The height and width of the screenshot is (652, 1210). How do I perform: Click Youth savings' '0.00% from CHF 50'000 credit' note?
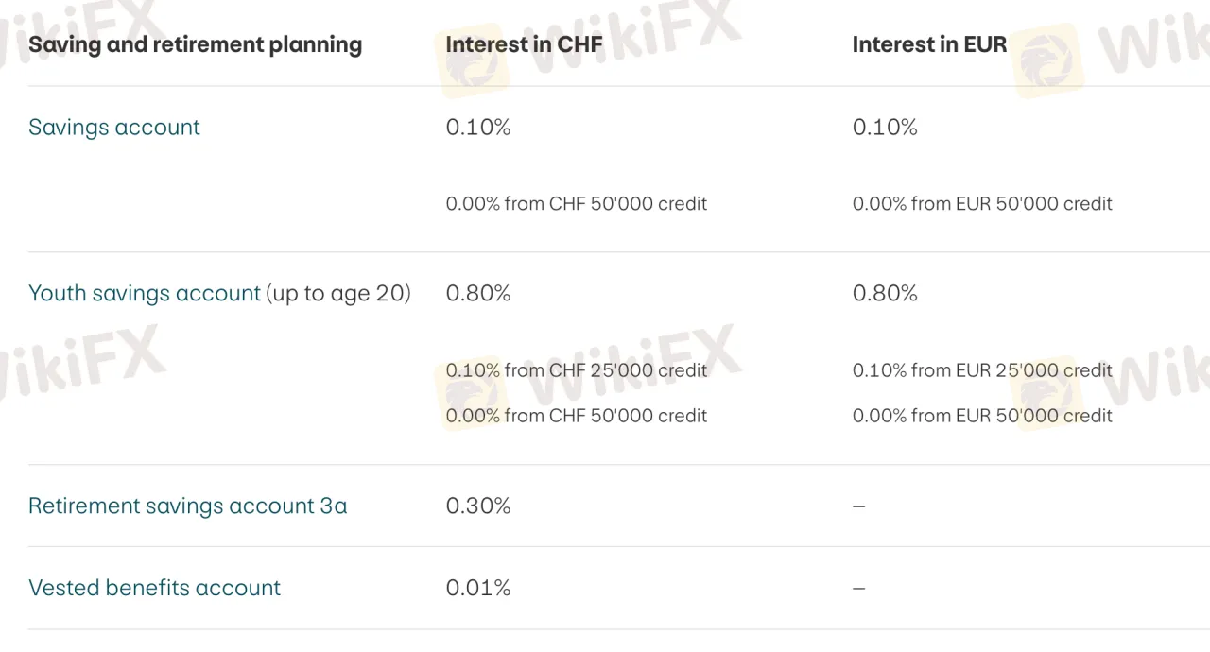pyautogui.click(x=577, y=416)
